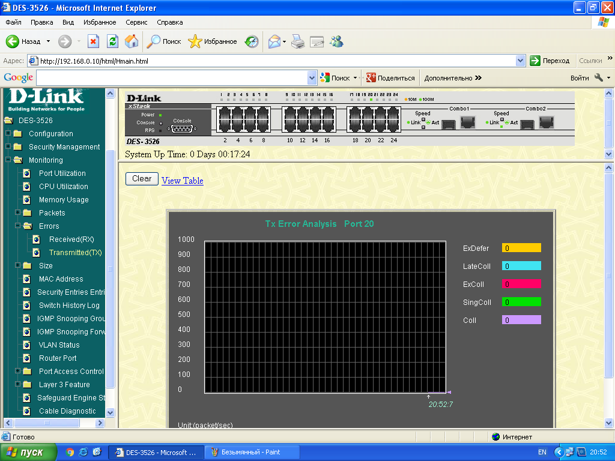This screenshot has height=461, width=615.
Task: Collapse the Monitoring folder
Action: (8, 160)
